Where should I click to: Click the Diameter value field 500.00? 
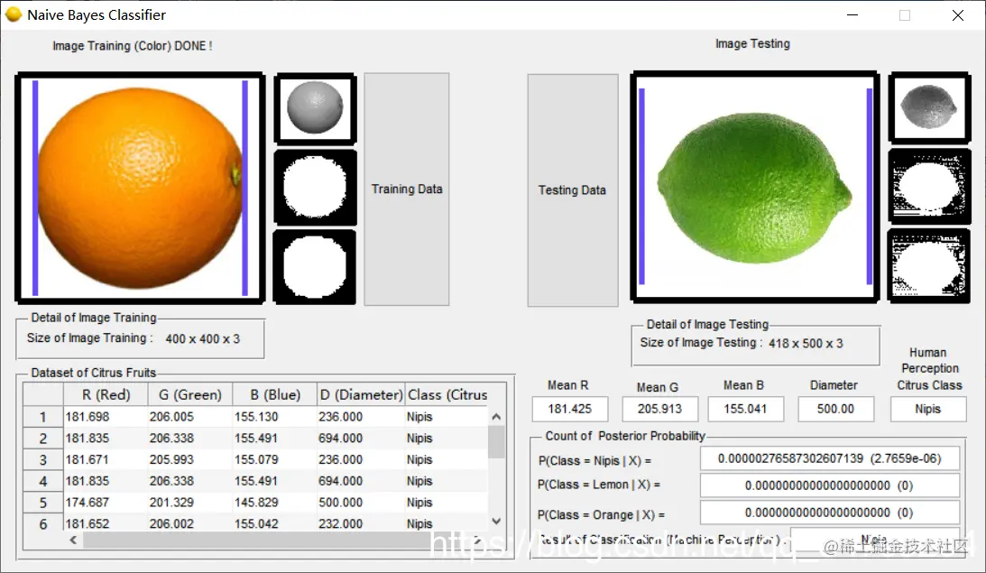[x=835, y=409]
